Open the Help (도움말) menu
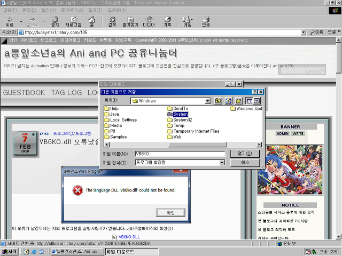The width and height of the screenshot is (342, 256). coord(116,10)
